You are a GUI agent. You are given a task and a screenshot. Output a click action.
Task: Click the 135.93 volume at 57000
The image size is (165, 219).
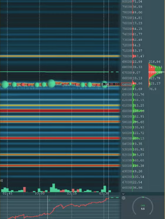(x=138, y=127)
